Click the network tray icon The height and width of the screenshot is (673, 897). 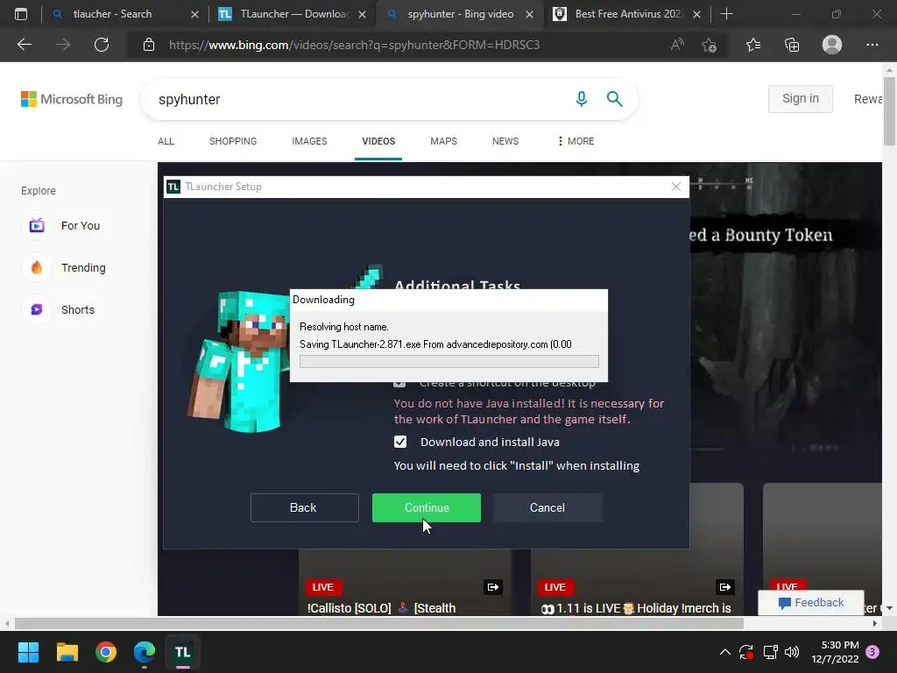pyautogui.click(x=770, y=652)
